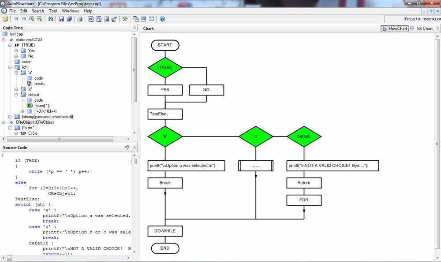
Task: Save the flowchart with the Save icon
Action: pos(60,19)
